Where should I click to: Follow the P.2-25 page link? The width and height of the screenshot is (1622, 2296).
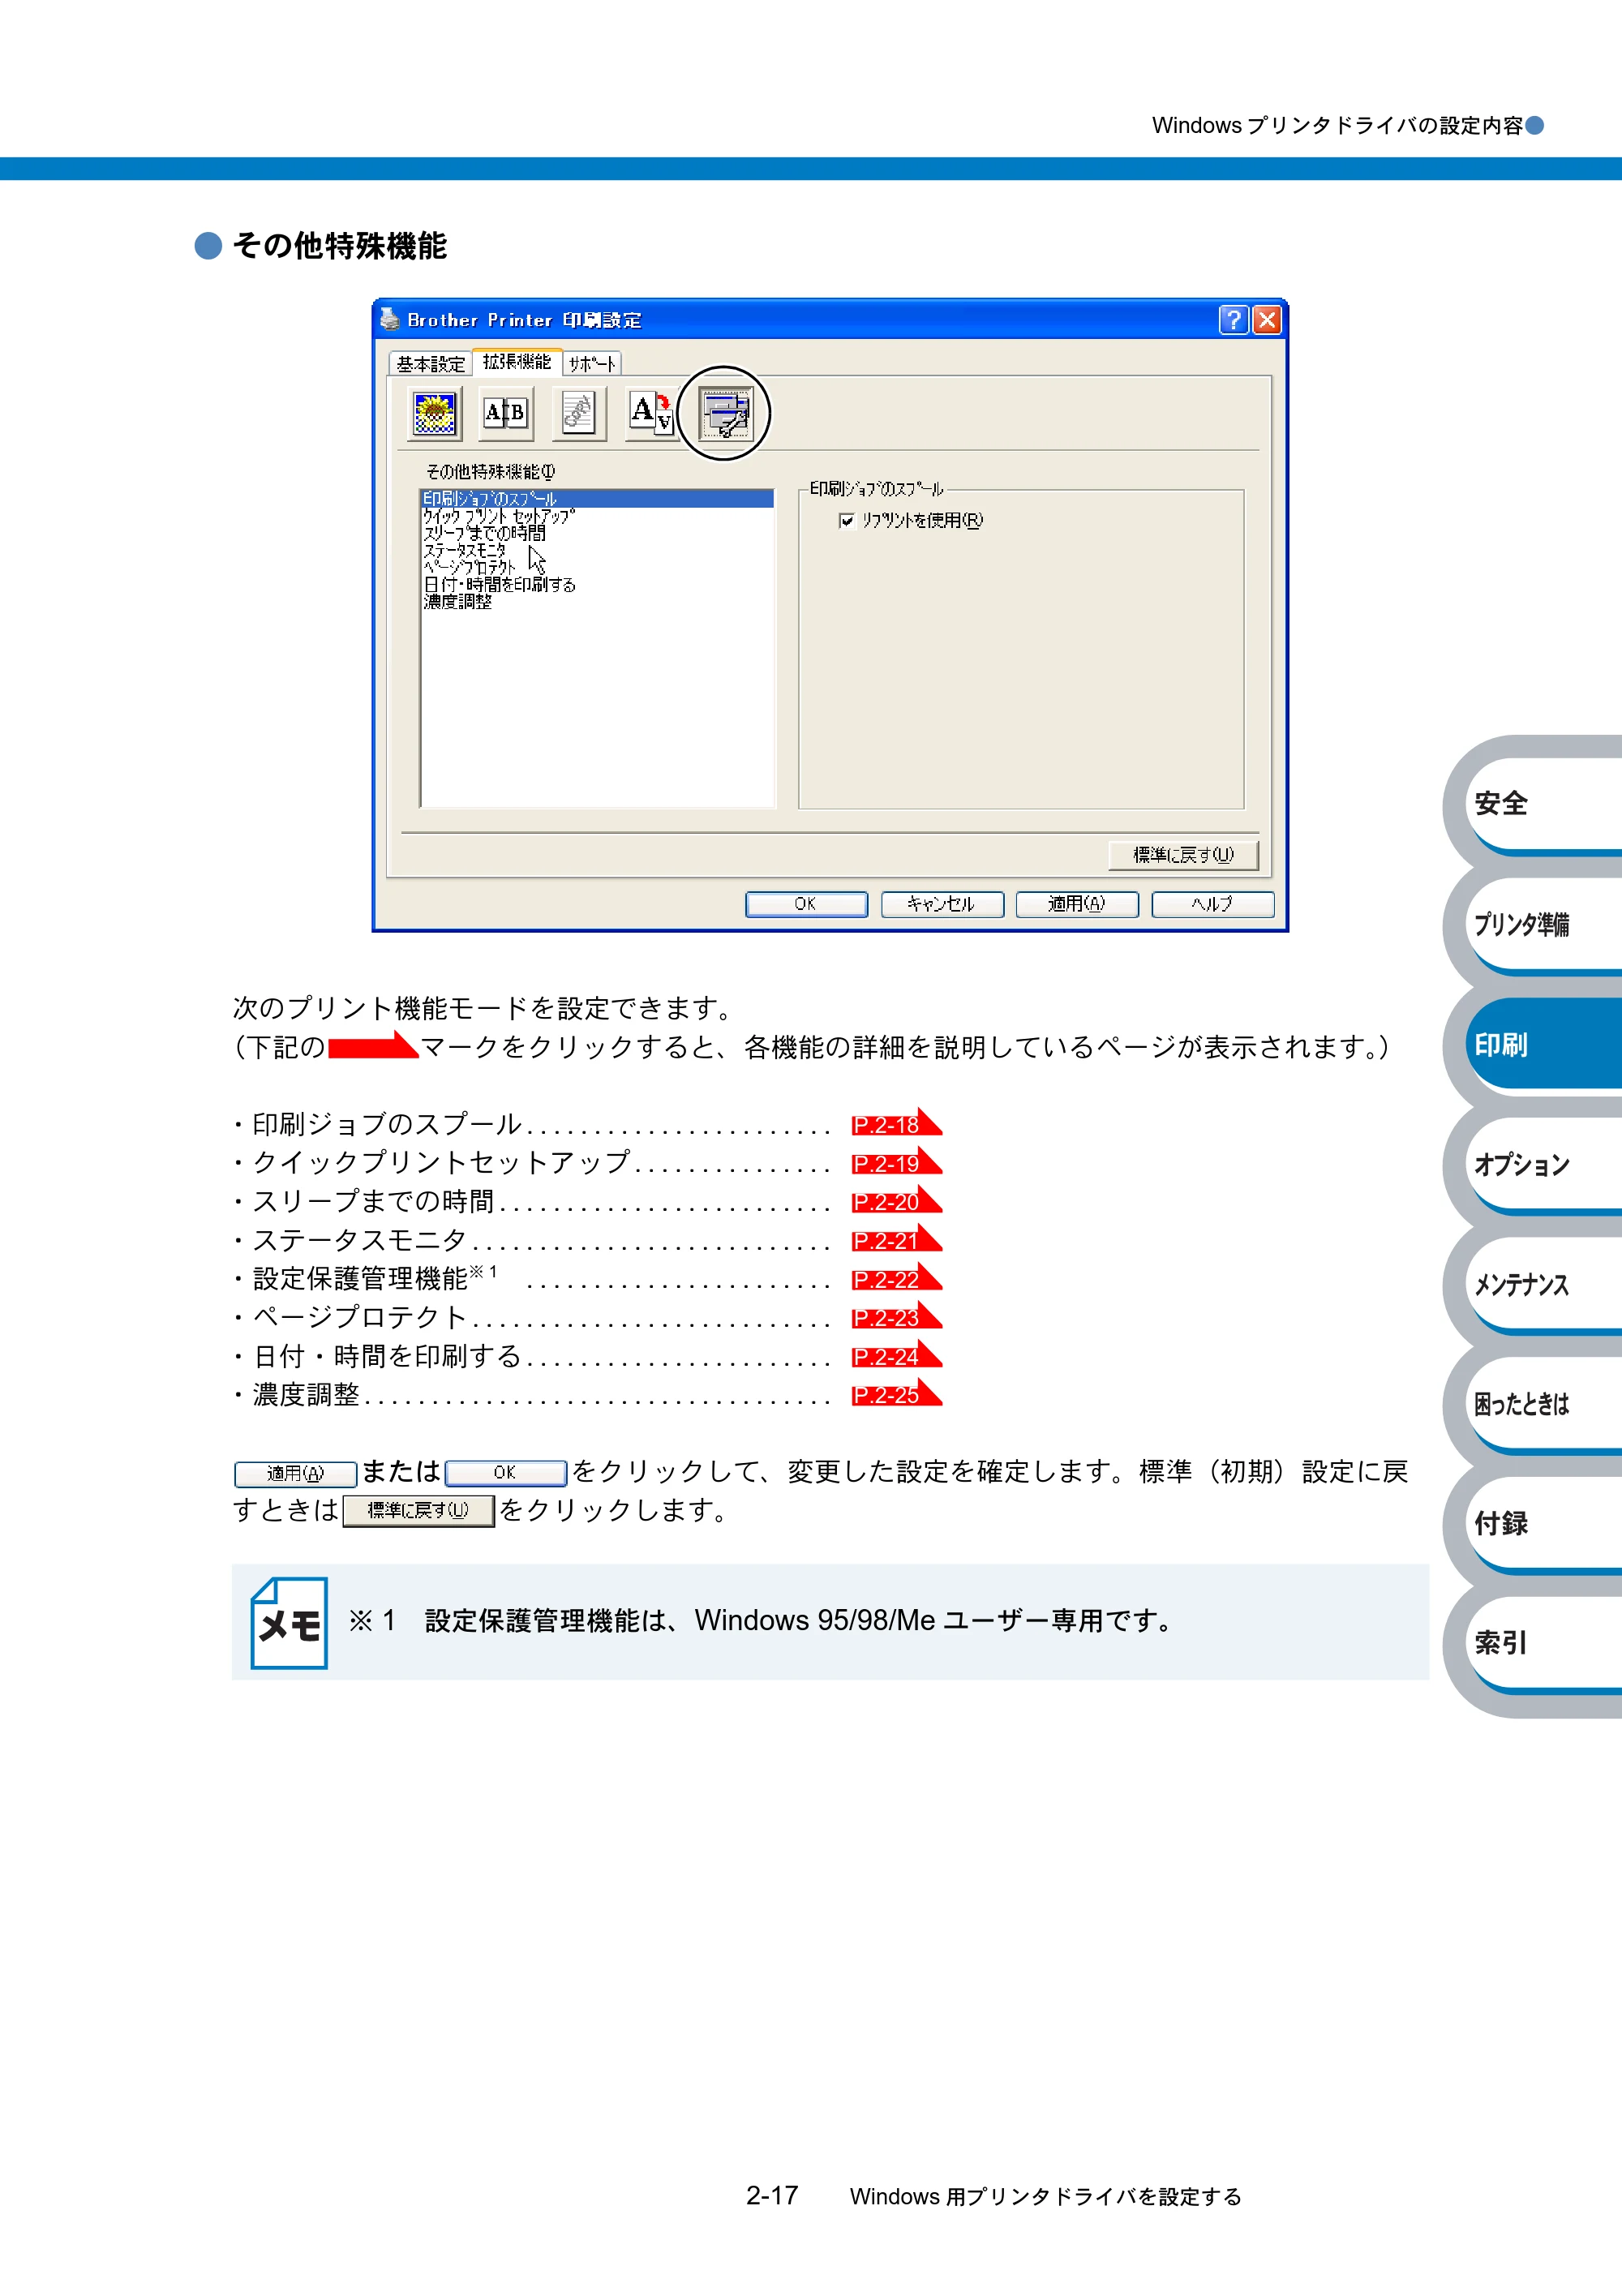tap(897, 1393)
